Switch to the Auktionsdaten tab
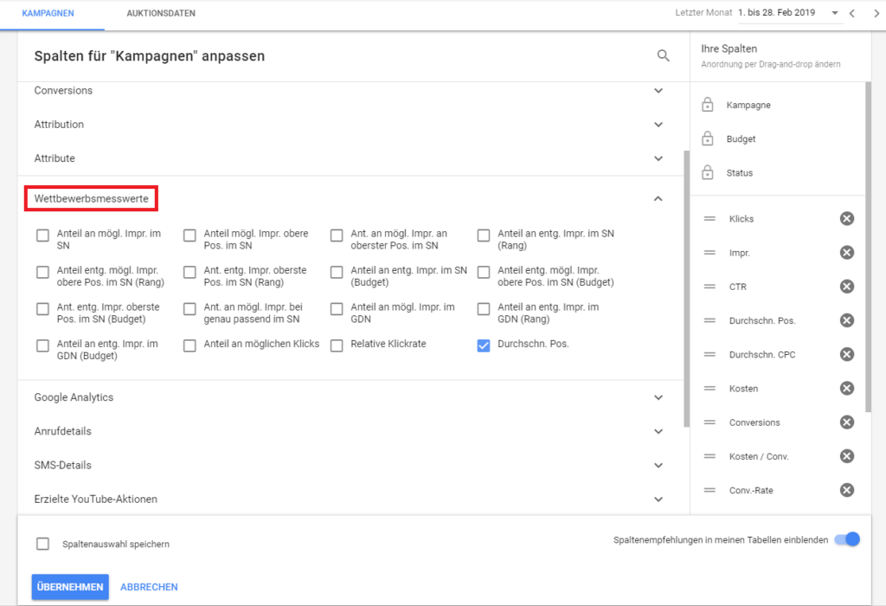The image size is (886, 606). [161, 13]
